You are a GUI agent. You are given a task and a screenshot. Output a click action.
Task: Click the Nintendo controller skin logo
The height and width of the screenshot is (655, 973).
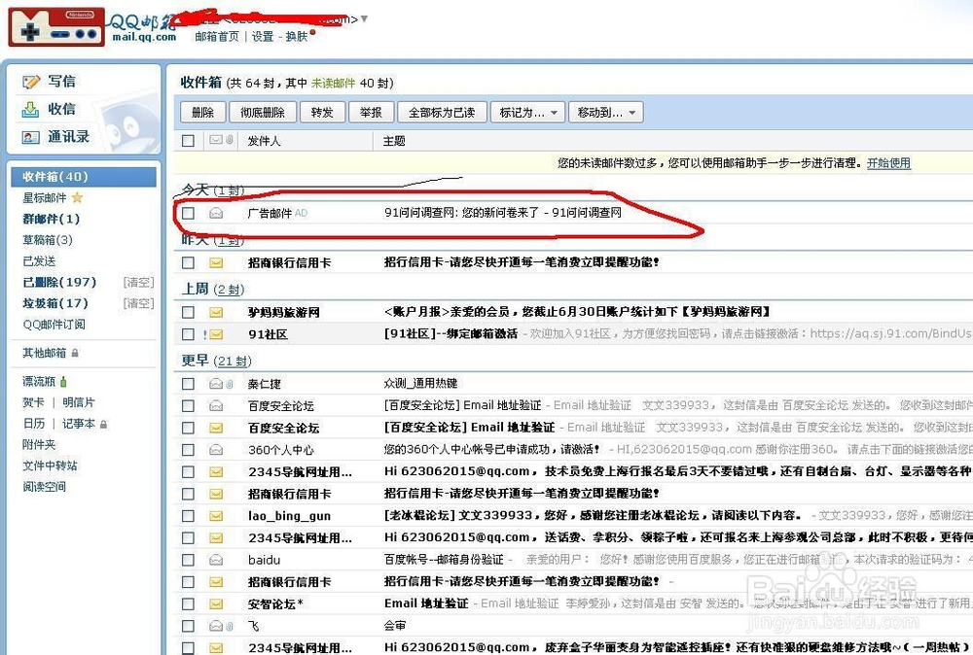(56, 26)
